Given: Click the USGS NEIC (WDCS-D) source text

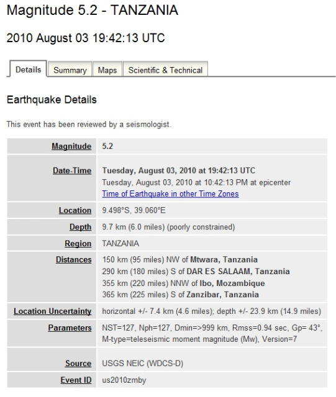Looking at the screenshot, I should click(x=142, y=363).
